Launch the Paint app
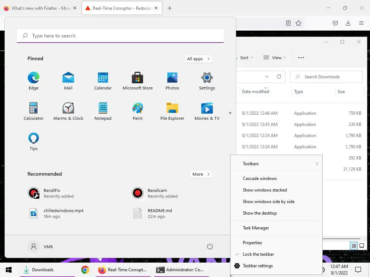Image resolution: width=370 pixels, height=277 pixels. 138,111
